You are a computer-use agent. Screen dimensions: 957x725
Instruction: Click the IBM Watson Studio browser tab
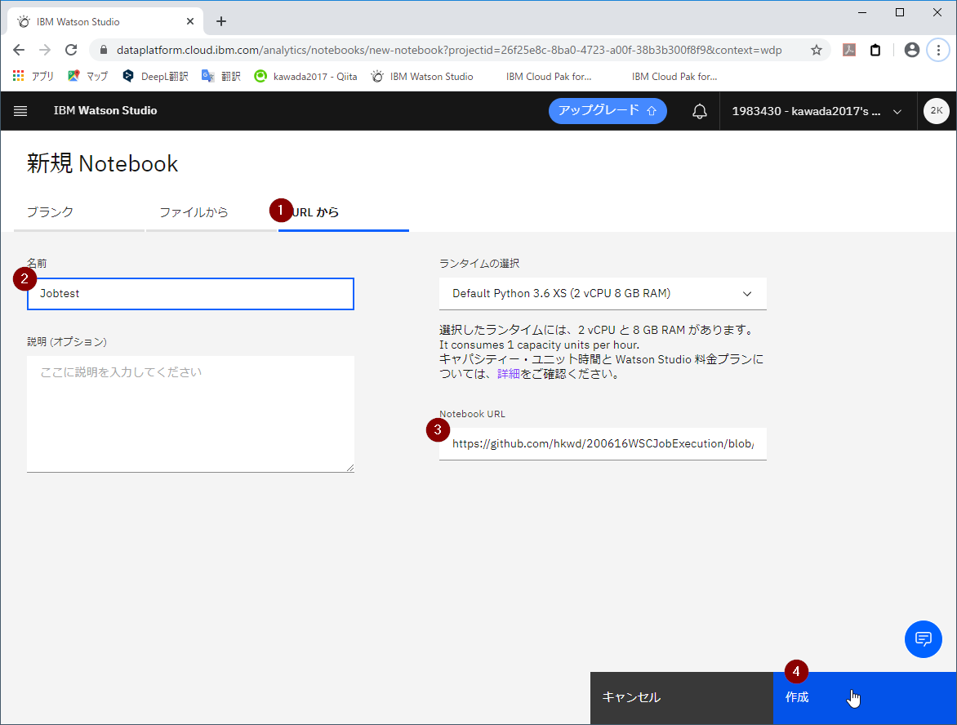point(105,21)
